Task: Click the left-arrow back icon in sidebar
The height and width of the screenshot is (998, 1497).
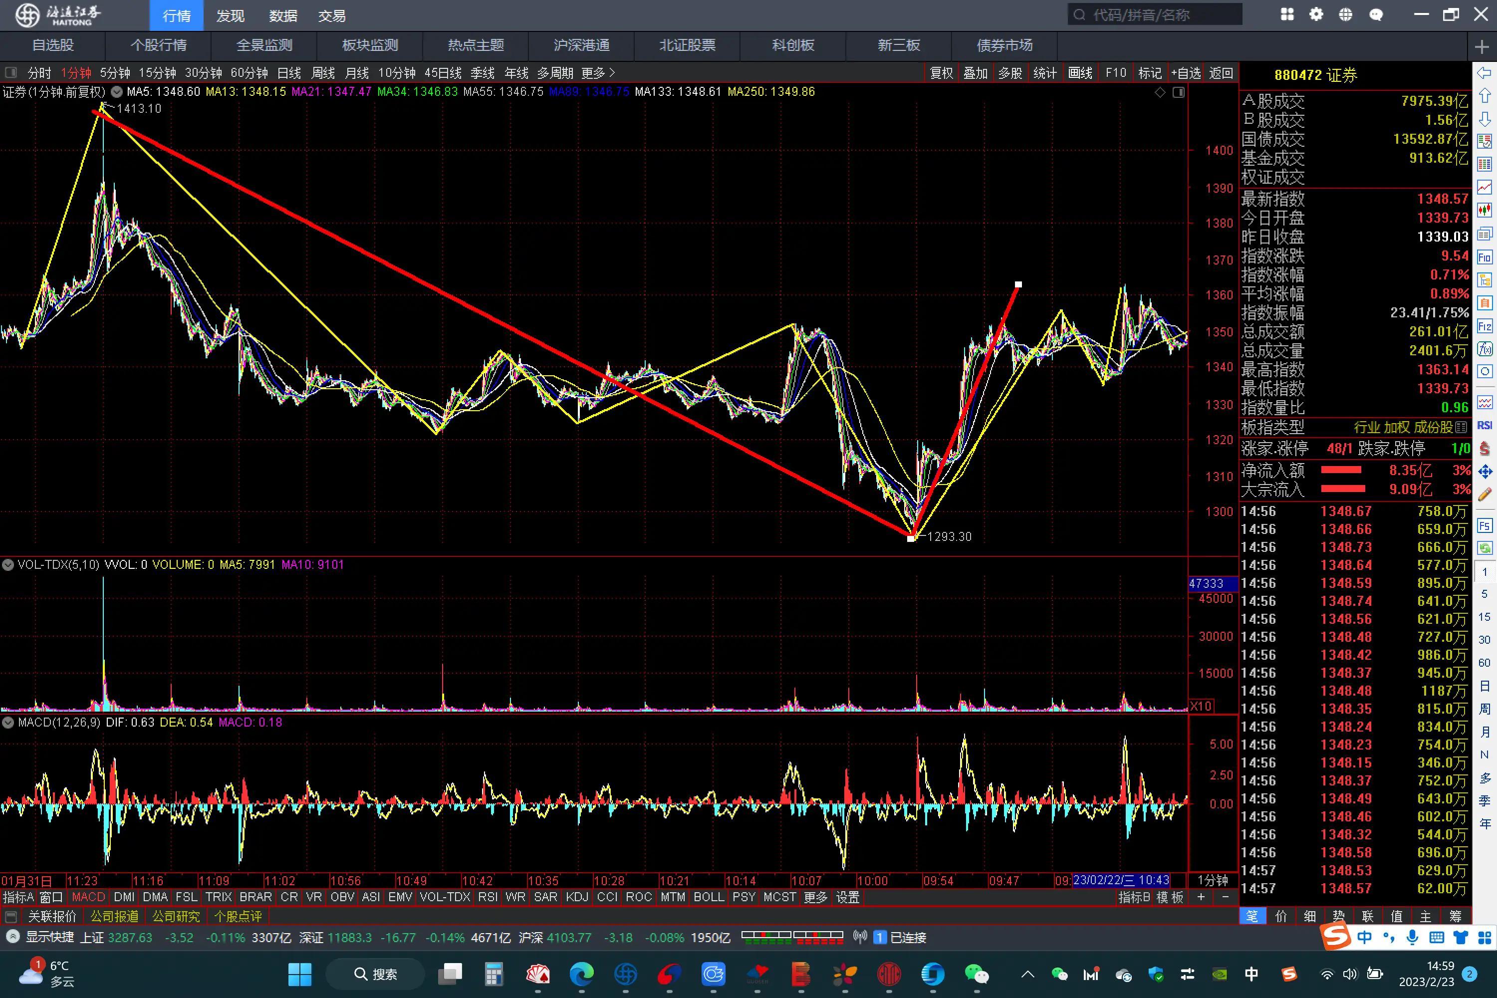Action: click(1484, 72)
